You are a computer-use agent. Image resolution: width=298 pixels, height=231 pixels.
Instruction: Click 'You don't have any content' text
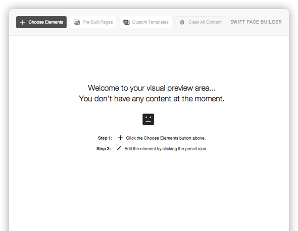(152, 99)
